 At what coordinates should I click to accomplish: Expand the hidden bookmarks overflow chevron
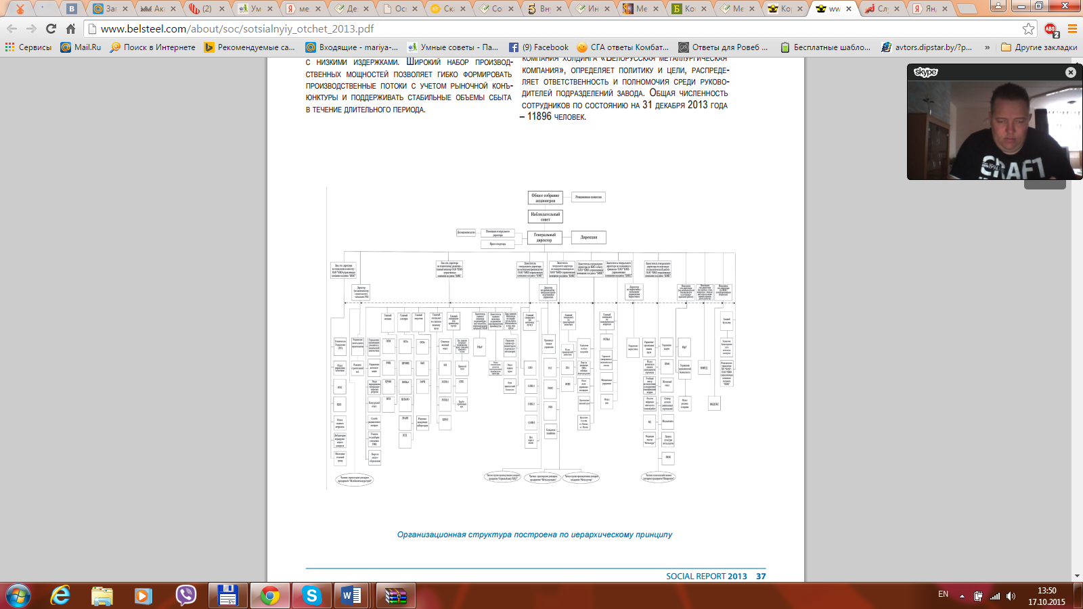click(987, 47)
